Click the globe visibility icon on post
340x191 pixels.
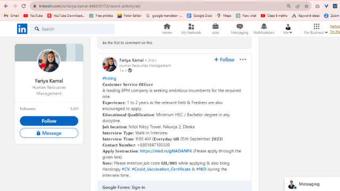130,71
